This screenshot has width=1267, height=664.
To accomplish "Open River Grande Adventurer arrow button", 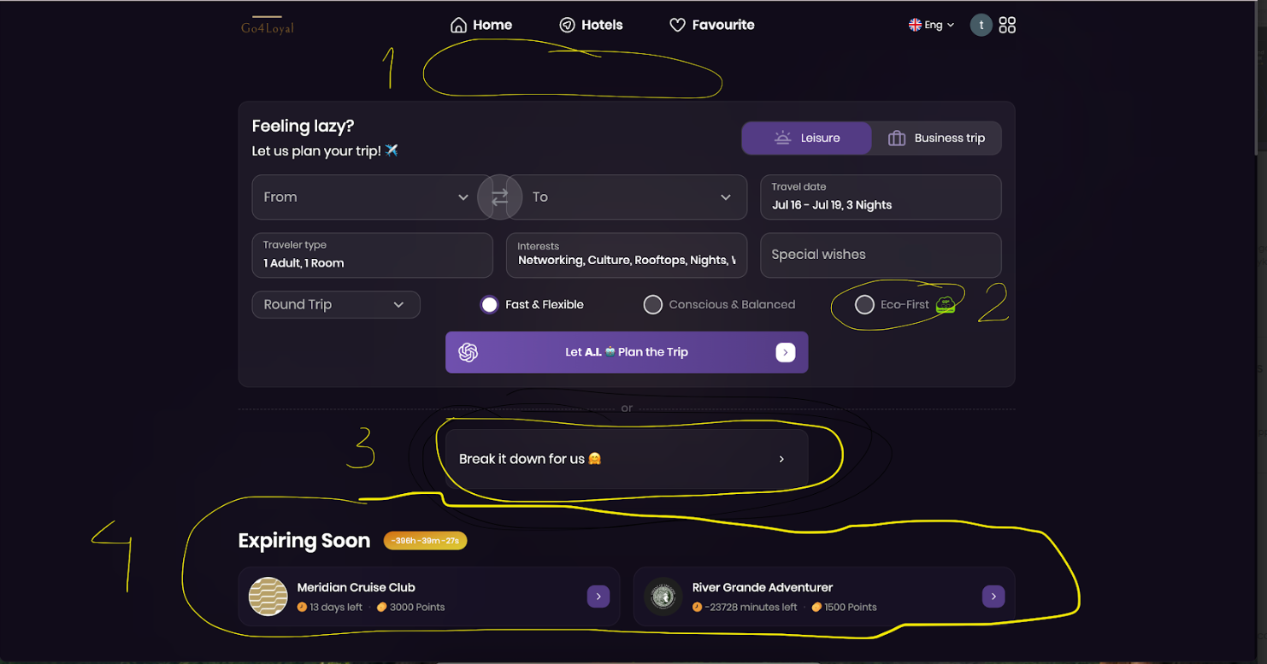I will (993, 596).
